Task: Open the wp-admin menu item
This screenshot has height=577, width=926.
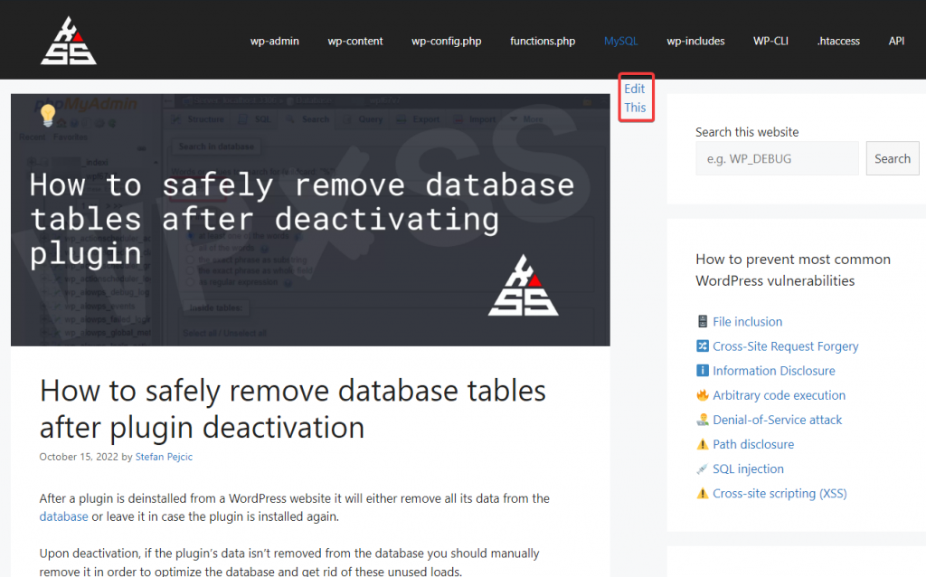Action: pyautogui.click(x=275, y=42)
